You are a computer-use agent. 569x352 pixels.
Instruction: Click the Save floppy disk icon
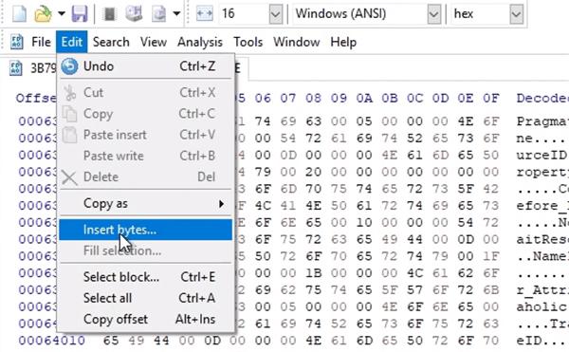79,14
